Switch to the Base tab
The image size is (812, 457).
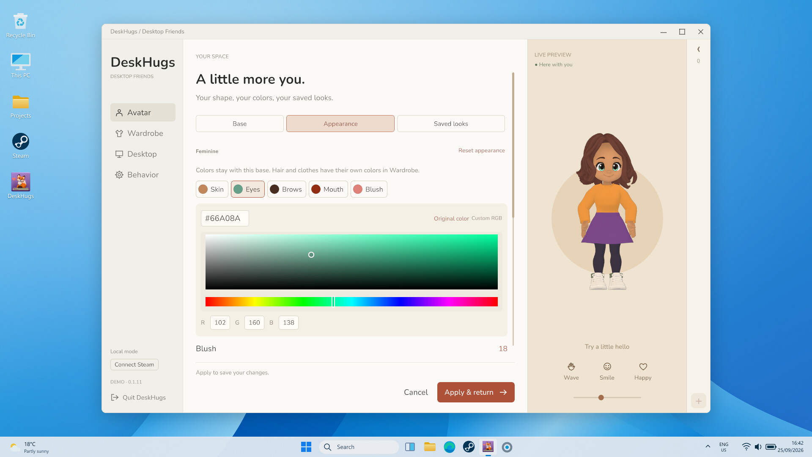[239, 124]
